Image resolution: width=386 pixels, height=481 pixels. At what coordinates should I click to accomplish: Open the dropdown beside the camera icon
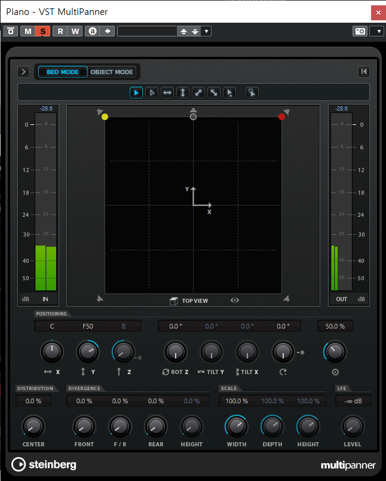click(379, 31)
